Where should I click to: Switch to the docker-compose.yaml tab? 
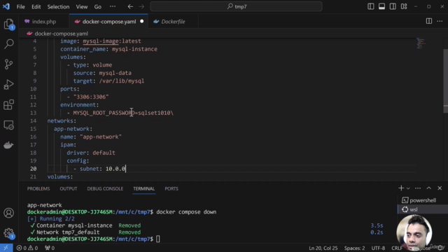point(108,22)
